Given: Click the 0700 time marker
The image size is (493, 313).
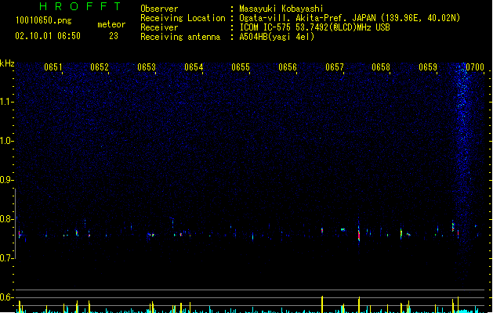Looking at the screenshot, I should click(475, 67).
